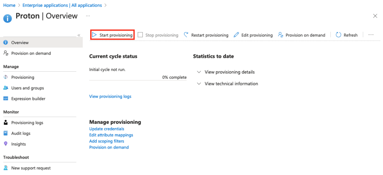Open Insights via the lightbulb icon

tap(6, 144)
